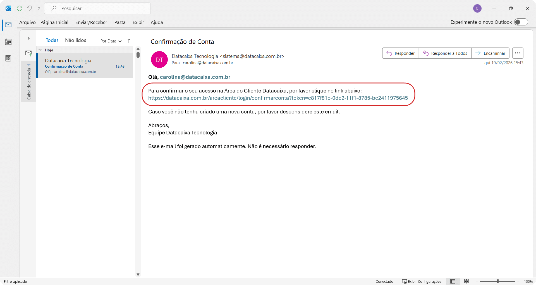Image resolution: width=536 pixels, height=285 pixels.
Task: Open the Enviar/Receber menu tab
Action: tap(91, 22)
